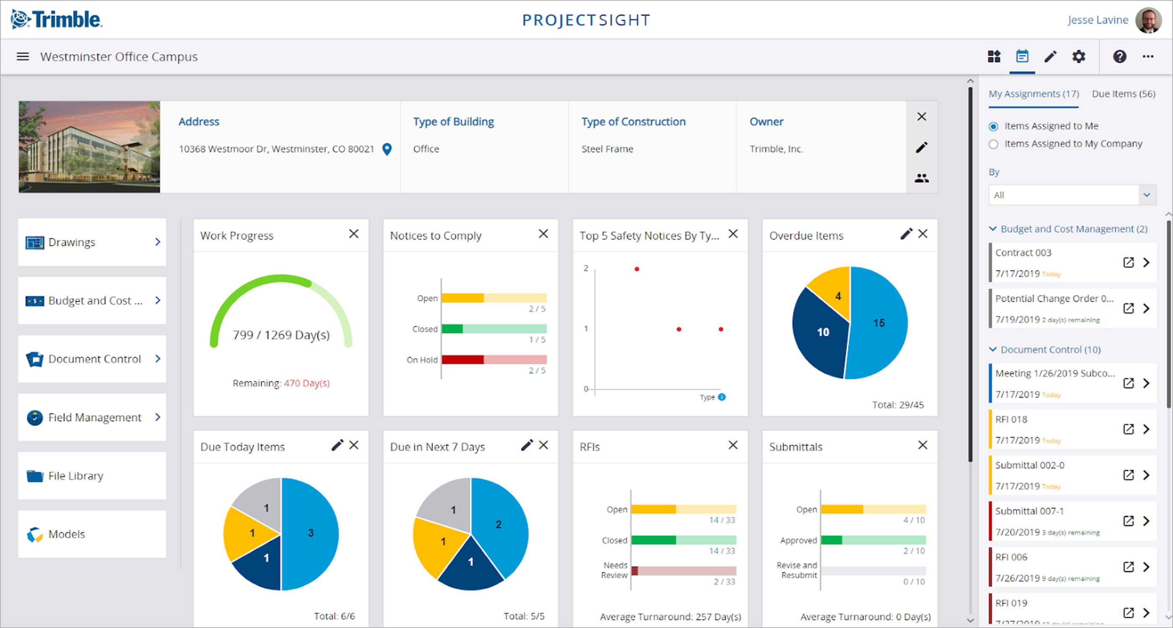Open Contract 003 in a new window
The width and height of the screenshot is (1173, 628).
click(x=1129, y=262)
